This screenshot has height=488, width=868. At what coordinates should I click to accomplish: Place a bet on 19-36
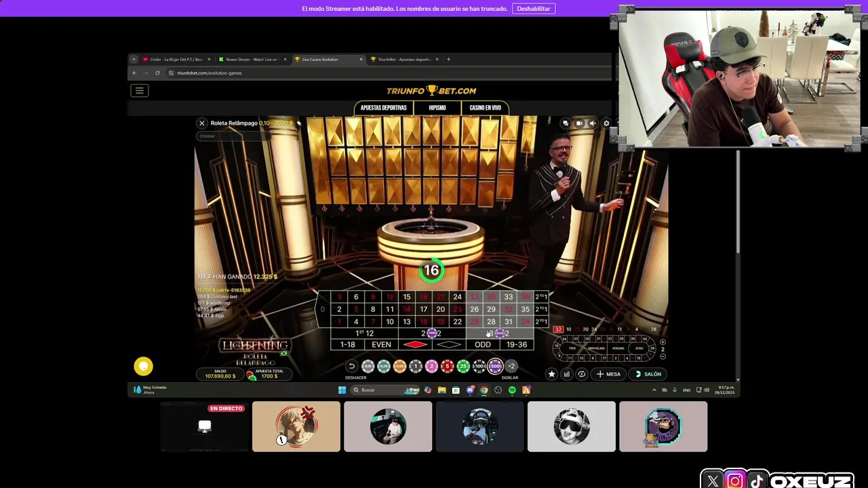click(516, 344)
